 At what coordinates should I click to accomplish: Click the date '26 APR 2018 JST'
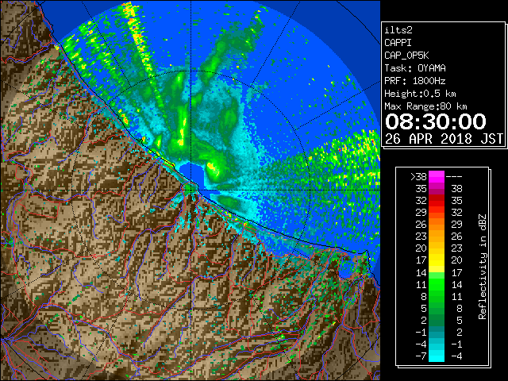coord(444,139)
